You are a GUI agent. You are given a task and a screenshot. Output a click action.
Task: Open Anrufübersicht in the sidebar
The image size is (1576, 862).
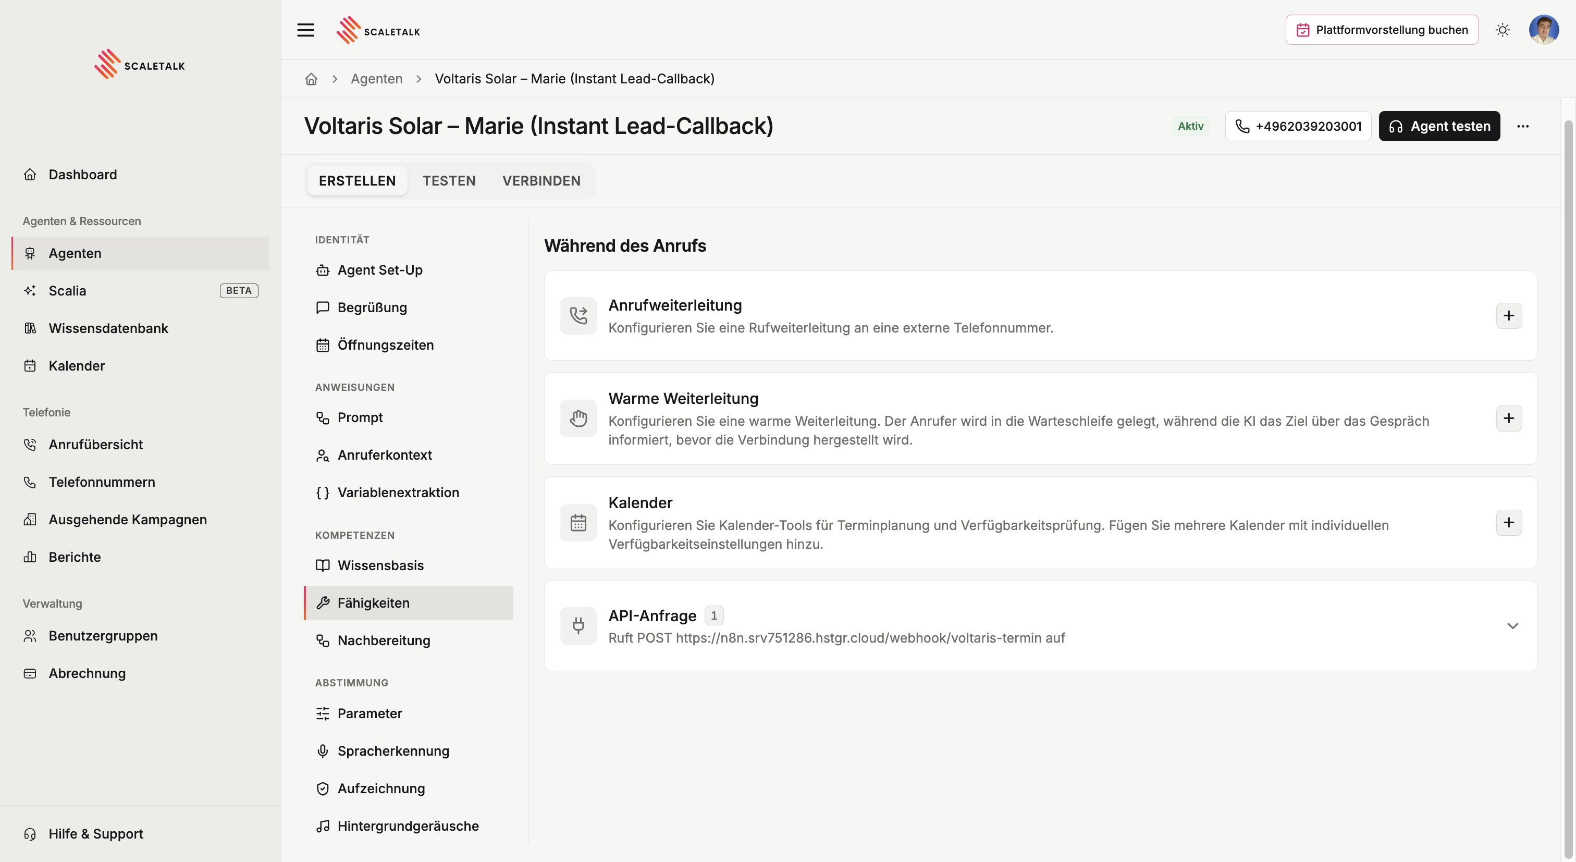[140, 445]
